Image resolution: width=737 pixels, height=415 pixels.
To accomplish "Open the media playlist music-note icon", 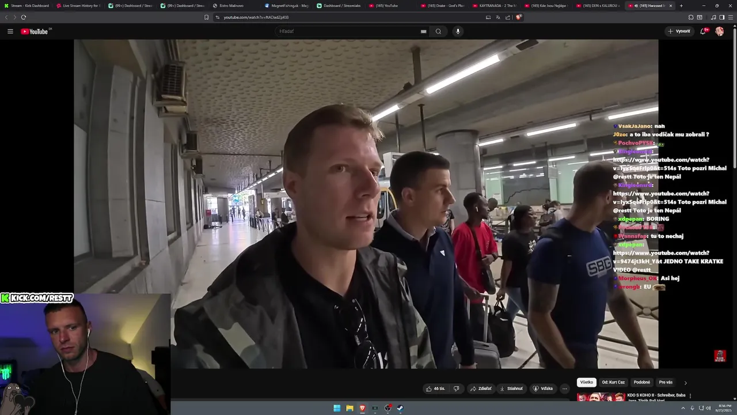I will pos(713,17).
